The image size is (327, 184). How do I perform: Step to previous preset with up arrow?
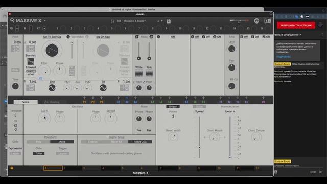click(x=158, y=21)
